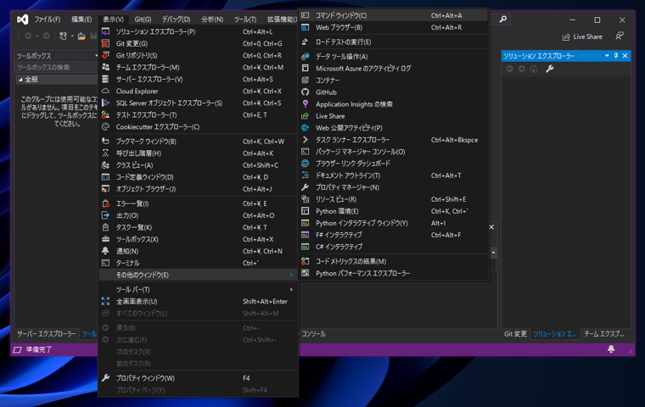Expand ツール バー submenu arrow
The width and height of the screenshot is (645, 407).
pyautogui.click(x=291, y=289)
